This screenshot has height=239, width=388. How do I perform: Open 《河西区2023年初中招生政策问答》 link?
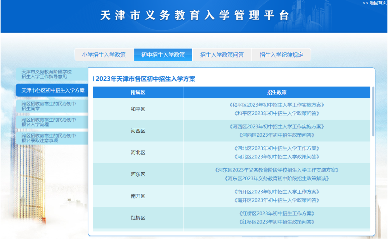pyautogui.click(x=277, y=135)
